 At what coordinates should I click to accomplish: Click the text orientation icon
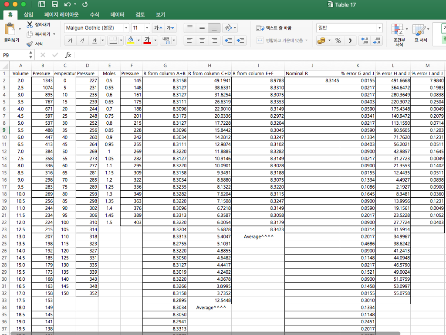point(228,28)
